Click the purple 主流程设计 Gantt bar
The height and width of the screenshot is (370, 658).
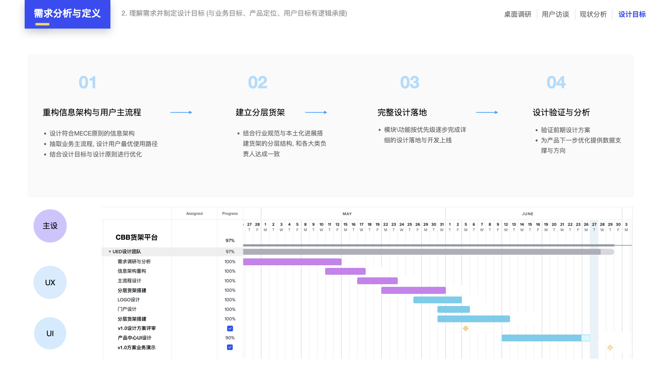pyautogui.click(x=377, y=281)
